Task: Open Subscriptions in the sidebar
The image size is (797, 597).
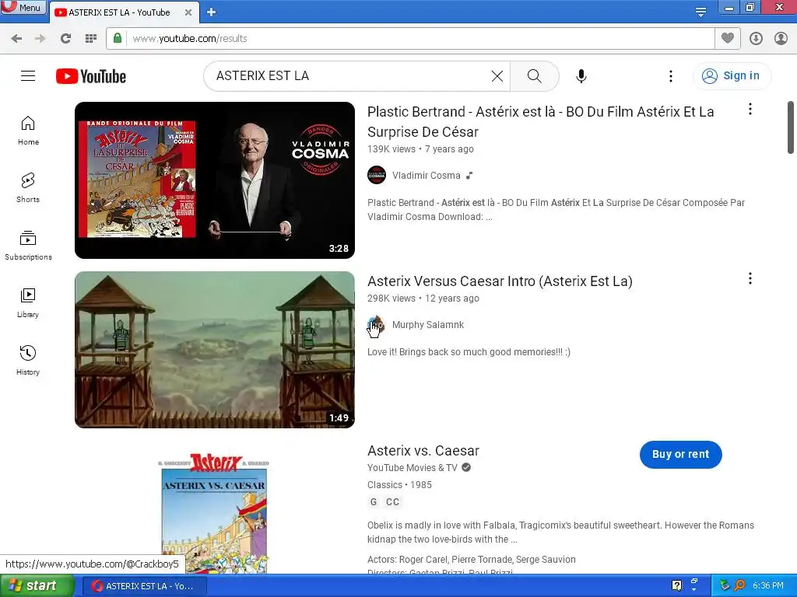Action: [28, 246]
